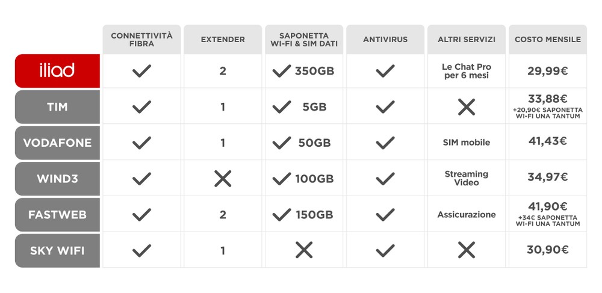Viewport: 602px width, 293px height.
Task: Click TIM's Antivirus checkmark
Action: click(x=385, y=107)
